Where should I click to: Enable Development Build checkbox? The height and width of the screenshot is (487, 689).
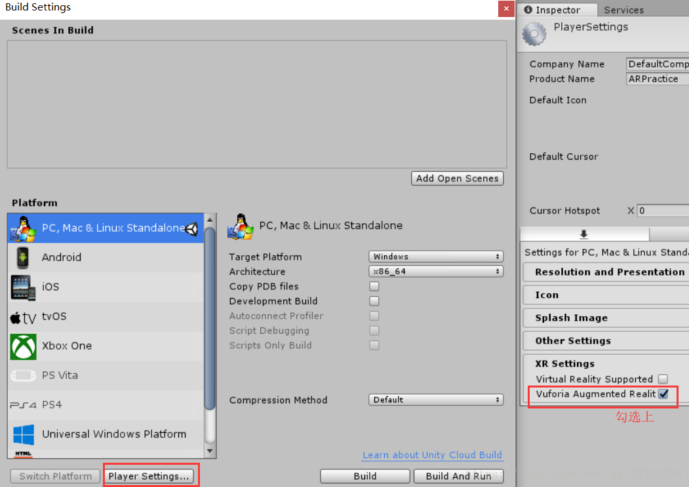pos(374,301)
